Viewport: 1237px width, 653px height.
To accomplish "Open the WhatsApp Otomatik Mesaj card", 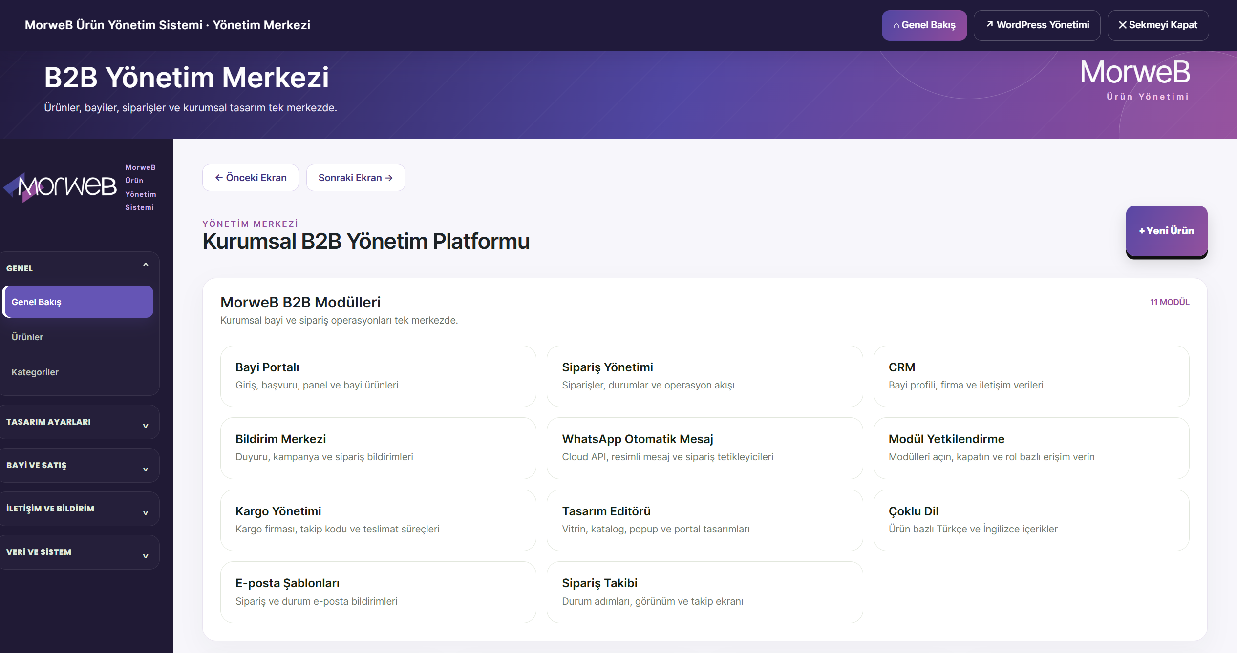I will click(704, 448).
